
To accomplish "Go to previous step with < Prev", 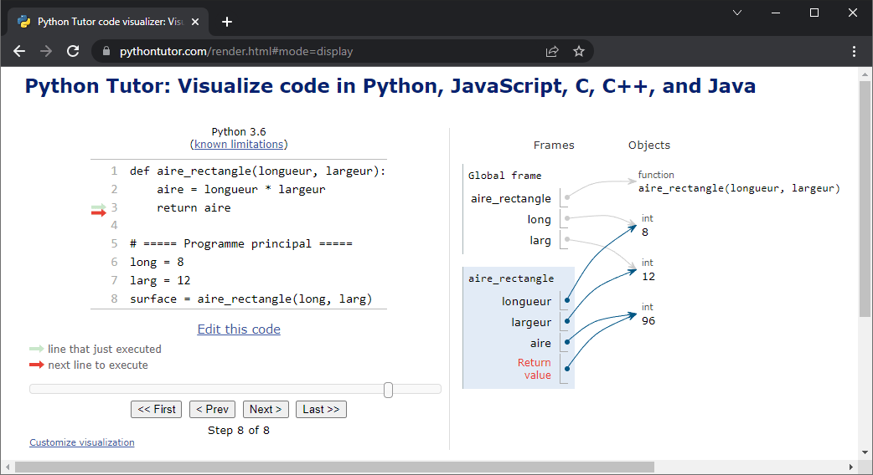I will coord(212,410).
